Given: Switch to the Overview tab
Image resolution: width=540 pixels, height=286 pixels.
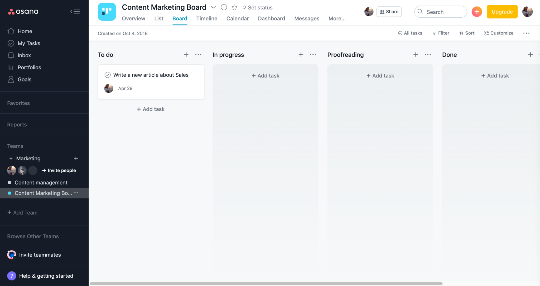Looking at the screenshot, I should pyautogui.click(x=133, y=19).
